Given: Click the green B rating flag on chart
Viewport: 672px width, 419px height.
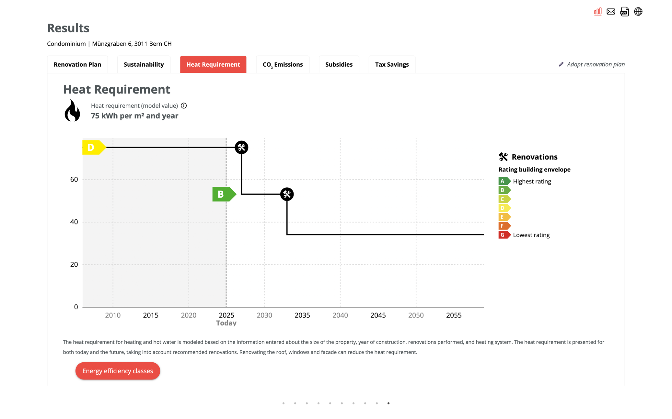Looking at the screenshot, I should click(223, 194).
